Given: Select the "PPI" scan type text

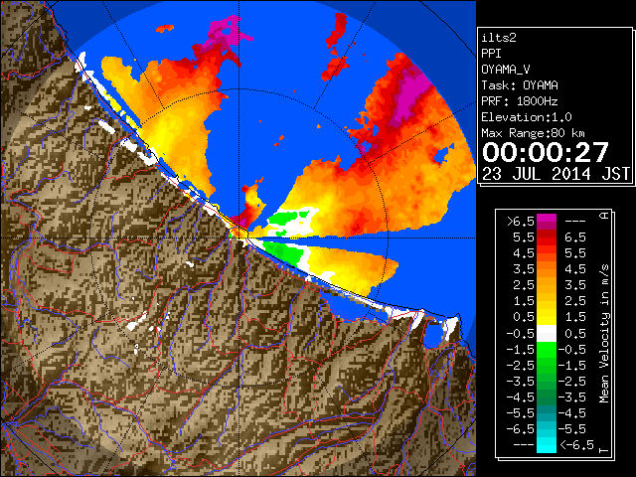Looking at the screenshot, I should point(491,54).
